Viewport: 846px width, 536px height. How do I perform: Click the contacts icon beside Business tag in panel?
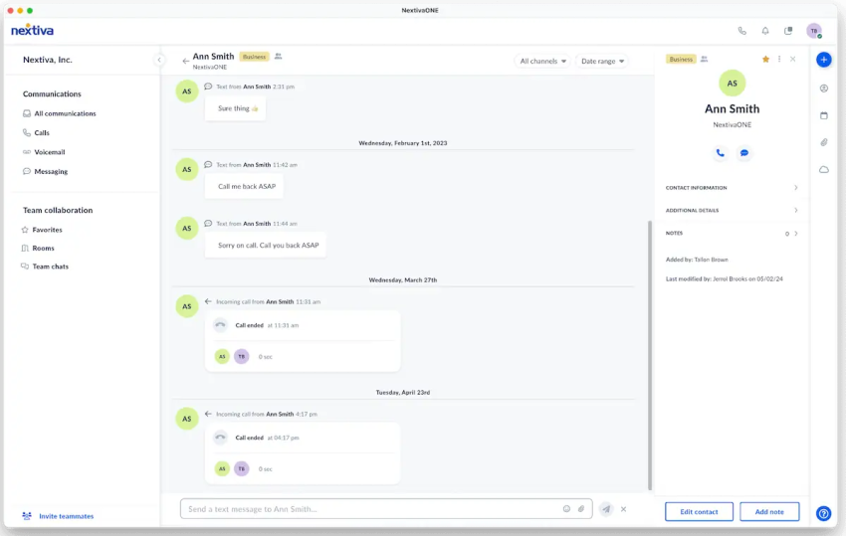pyautogui.click(x=704, y=60)
